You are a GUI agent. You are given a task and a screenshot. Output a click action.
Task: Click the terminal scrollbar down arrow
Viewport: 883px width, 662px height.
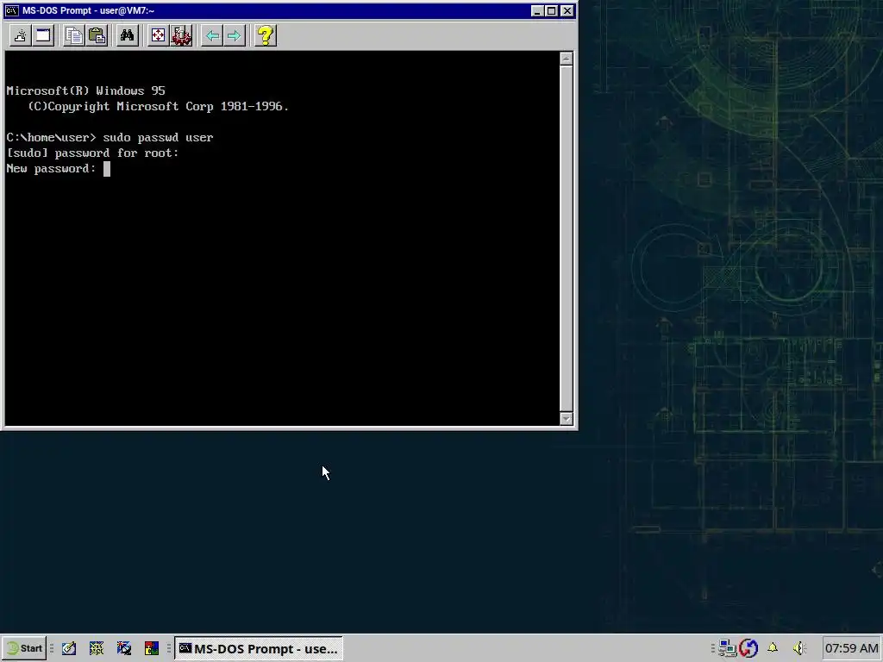[x=567, y=419]
